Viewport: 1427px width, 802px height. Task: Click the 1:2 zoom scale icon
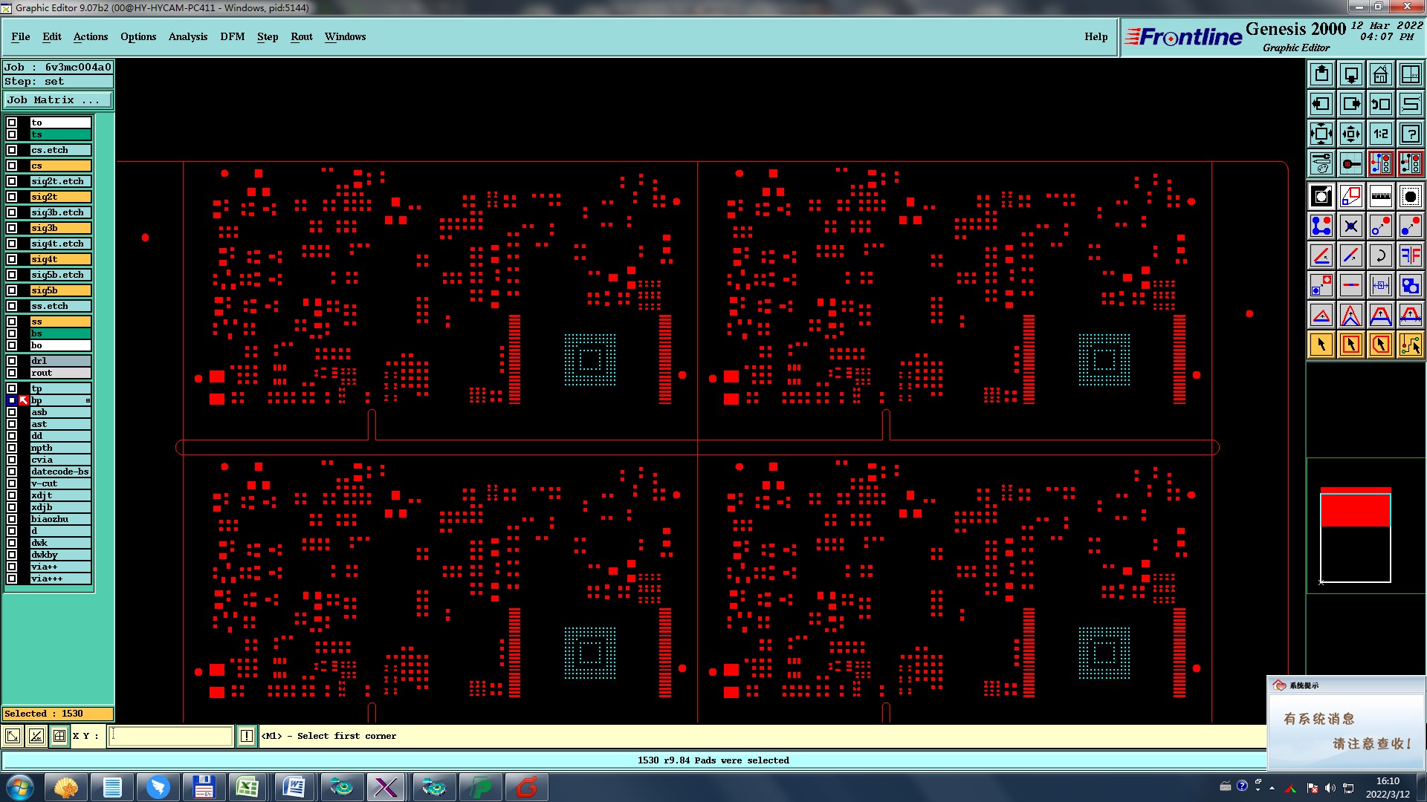[x=1381, y=134]
